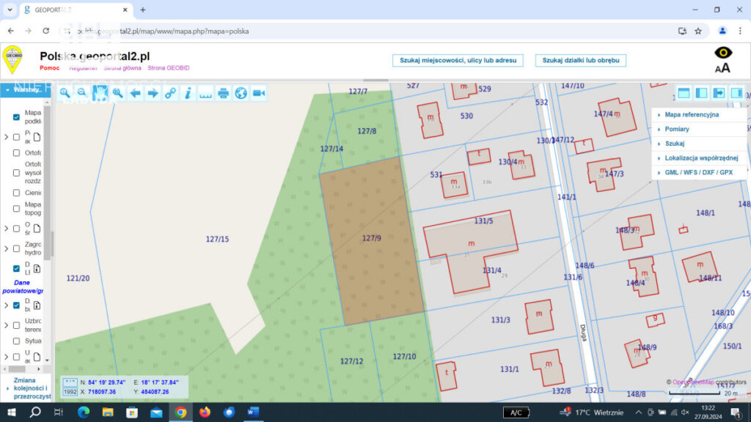The width and height of the screenshot is (751, 422).
Task: Enable the Cieniowanie layer checkbox
Action: [16, 193]
